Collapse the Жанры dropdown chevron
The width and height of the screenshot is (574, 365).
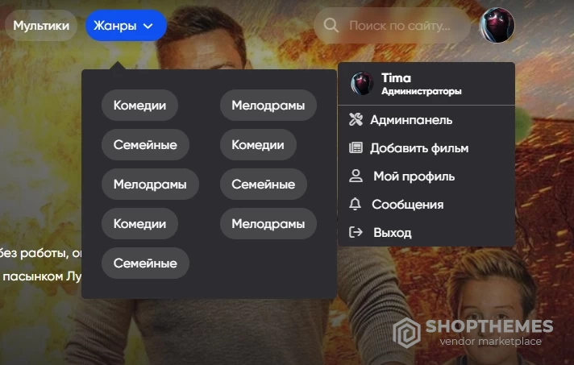coord(148,26)
